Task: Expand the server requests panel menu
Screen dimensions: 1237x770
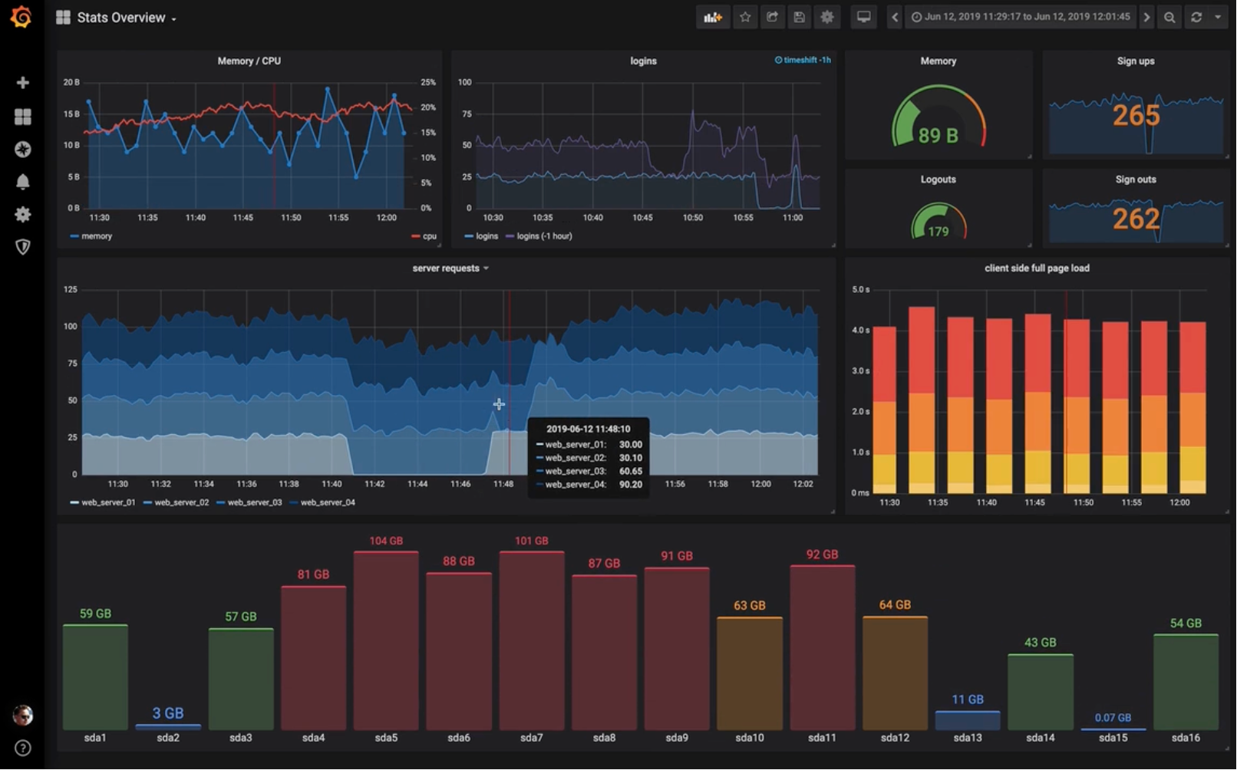Action: pos(450,268)
